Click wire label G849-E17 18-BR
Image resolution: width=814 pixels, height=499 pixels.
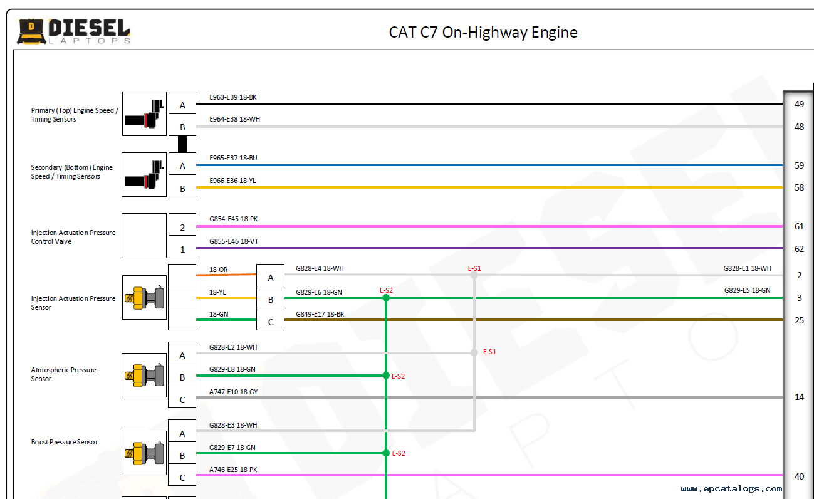(320, 313)
